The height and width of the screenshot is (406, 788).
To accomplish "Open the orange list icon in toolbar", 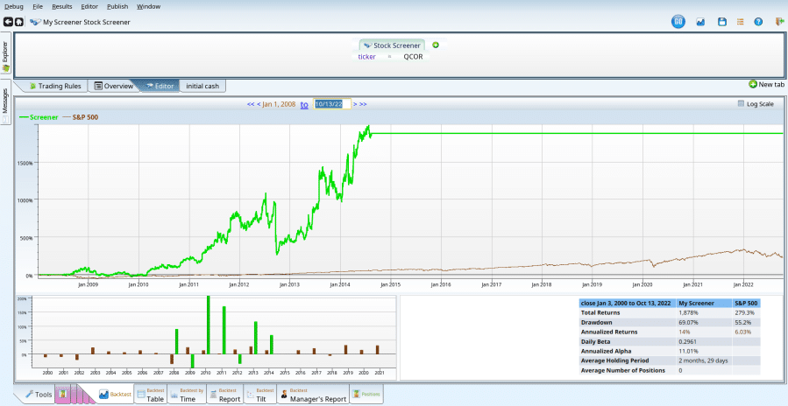I will tap(741, 22).
